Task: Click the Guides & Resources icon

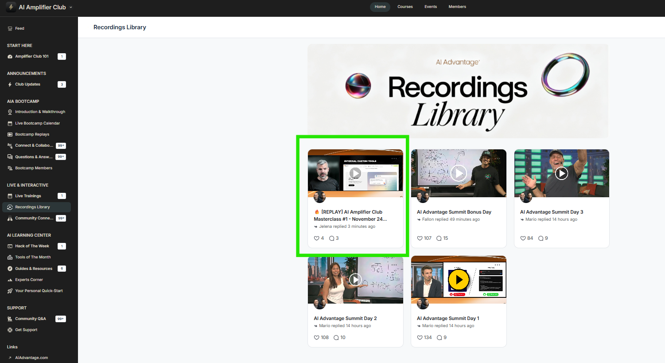Action: [10, 269]
